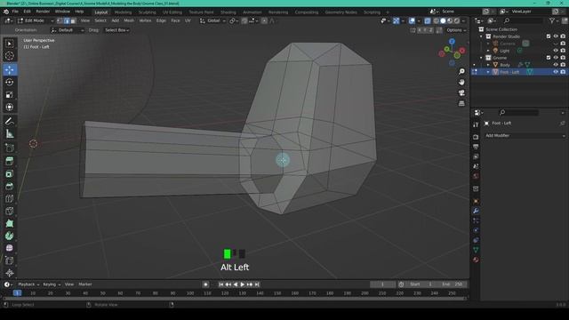This screenshot has height=320, width=569.
Task: Enable face select mode
Action: [73, 20]
